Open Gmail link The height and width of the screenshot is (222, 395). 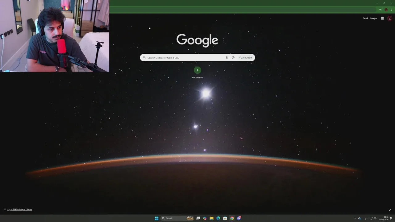tap(365, 18)
